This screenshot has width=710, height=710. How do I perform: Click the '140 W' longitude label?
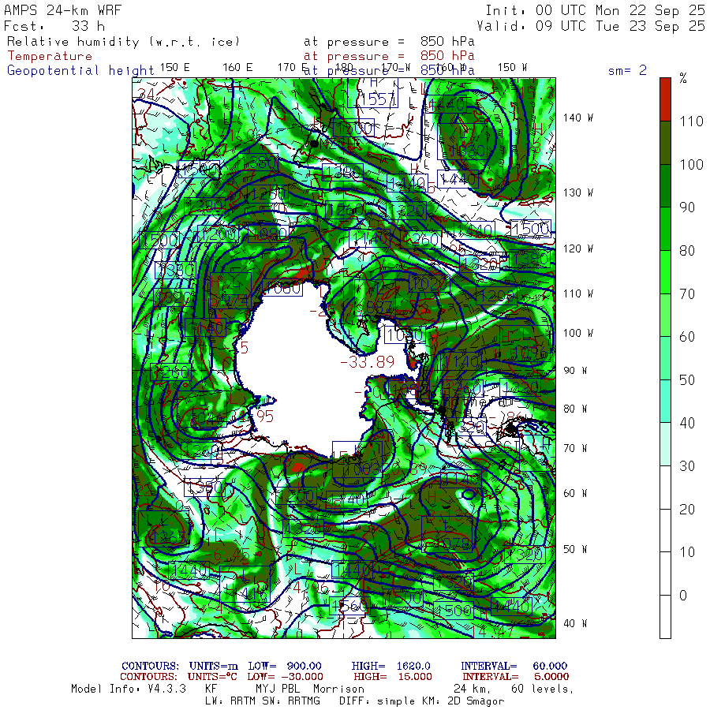tap(578, 118)
